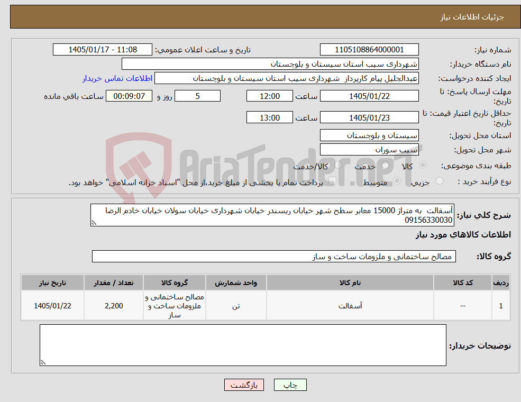This screenshot has width=521, height=402.
Task: Click the quantity cell 2,200
Action: click(114, 306)
